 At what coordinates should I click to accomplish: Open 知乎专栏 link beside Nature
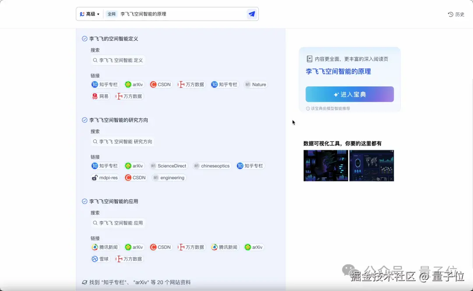tap(224, 85)
